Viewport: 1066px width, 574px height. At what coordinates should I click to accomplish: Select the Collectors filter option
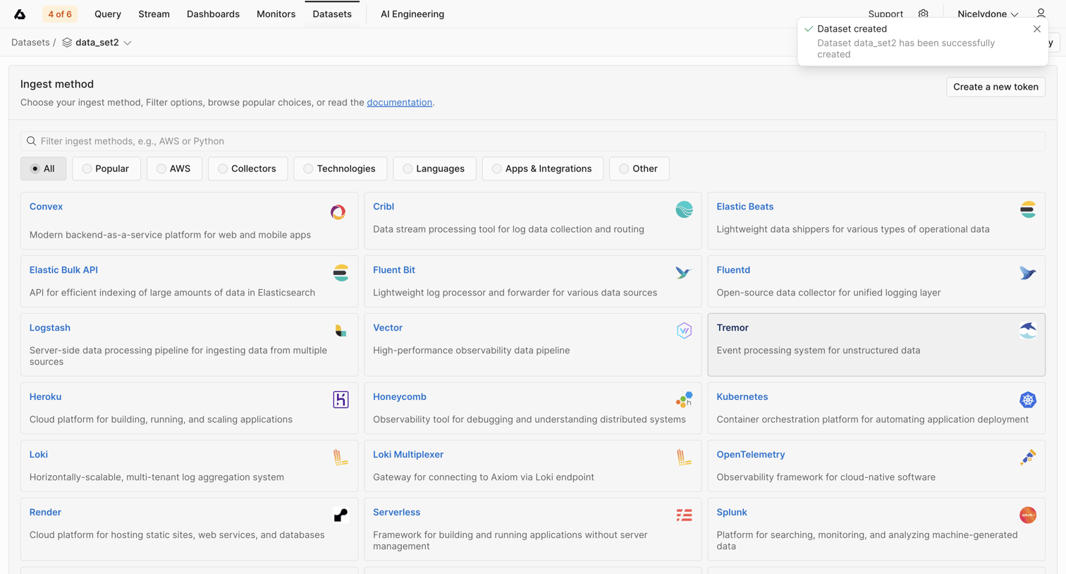tap(247, 169)
